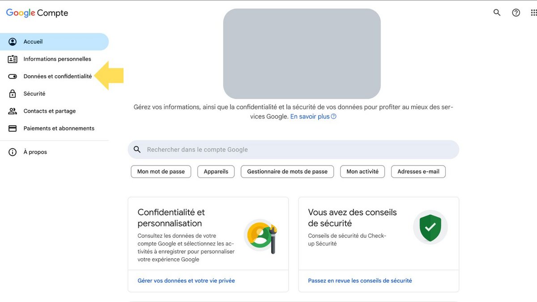The width and height of the screenshot is (537, 302).
Task: Select the Paiements et abonnements card icon
Action: point(13,128)
